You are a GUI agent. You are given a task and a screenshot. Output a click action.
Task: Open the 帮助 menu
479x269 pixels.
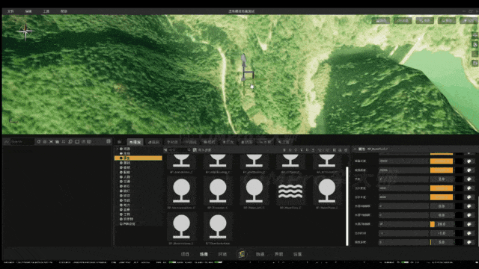point(64,11)
